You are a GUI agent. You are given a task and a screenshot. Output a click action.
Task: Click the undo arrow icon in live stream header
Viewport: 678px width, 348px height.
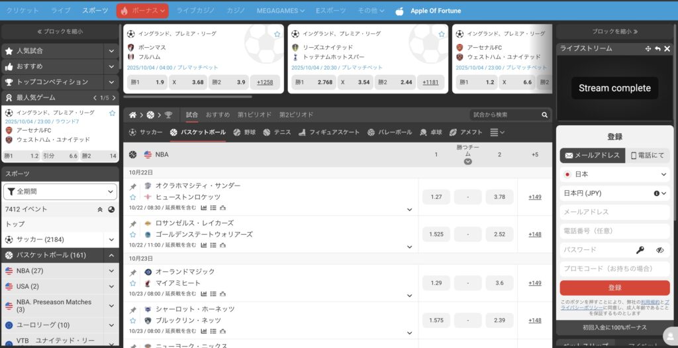[657, 48]
